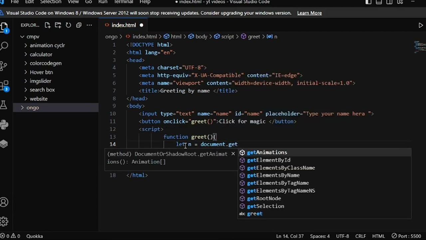Select getRootNode suggestion
This screenshot has height=240, width=426.
[x=324, y=198]
